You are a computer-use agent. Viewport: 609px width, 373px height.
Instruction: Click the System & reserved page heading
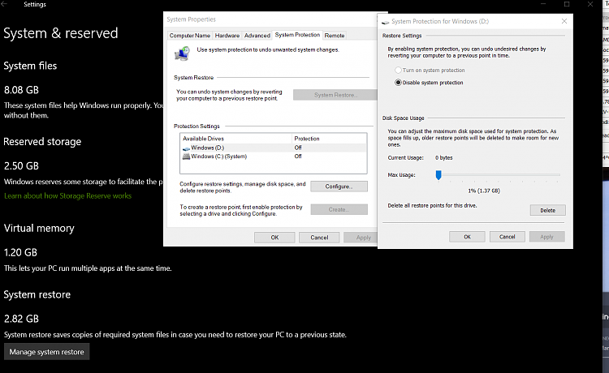click(61, 33)
